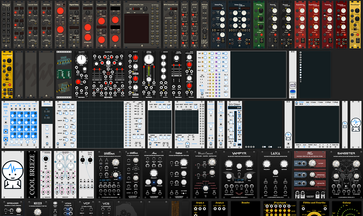The width and height of the screenshot is (363, 216).
Task: Click the LABEL display on Triggers MKII
Action: point(102,8)
